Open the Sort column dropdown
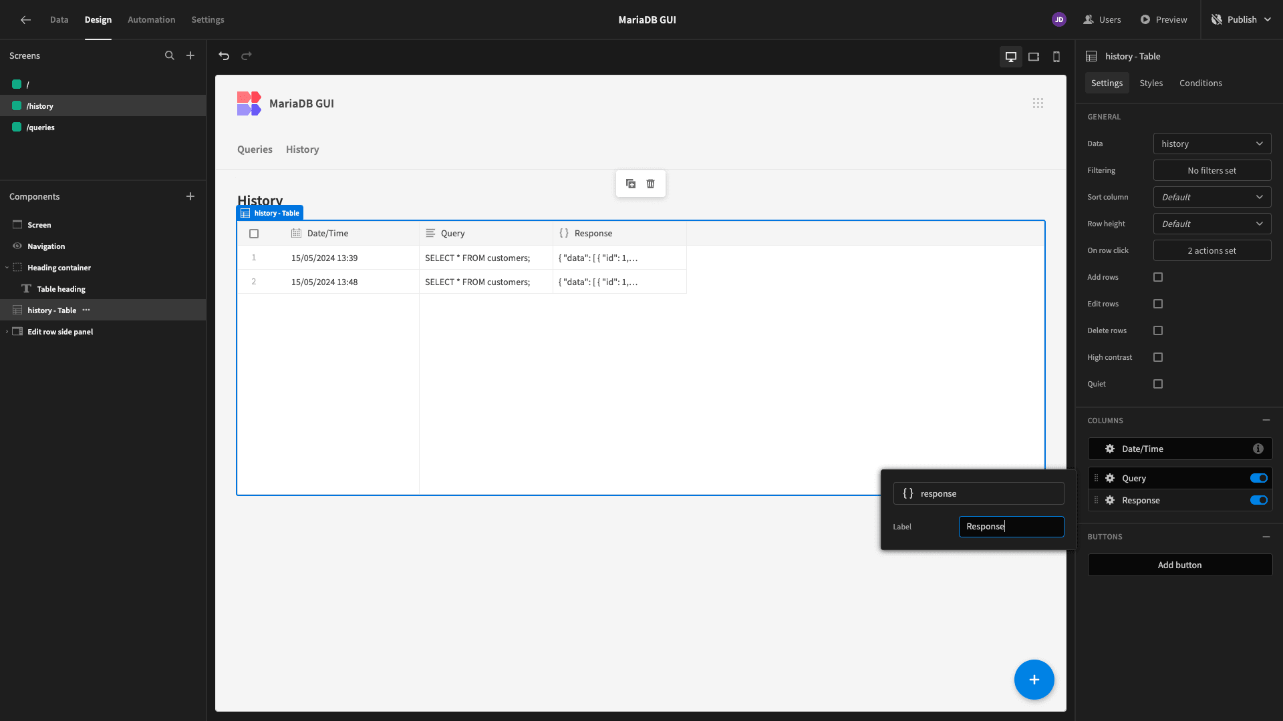Viewport: 1283px width, 721px height. [1212, 197]
